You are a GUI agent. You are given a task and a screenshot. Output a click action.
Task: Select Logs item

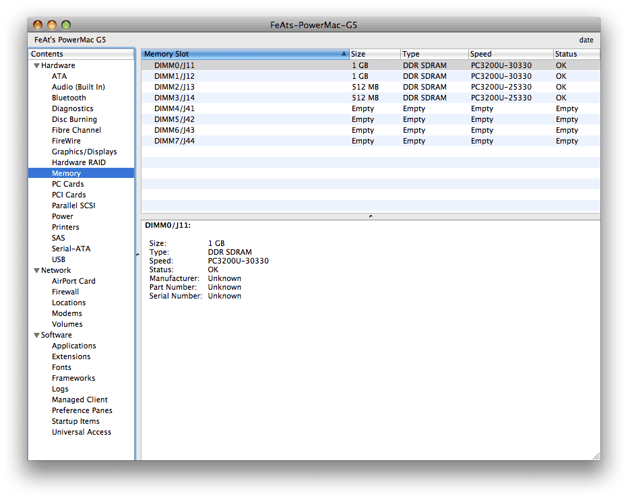click(60, 389)
